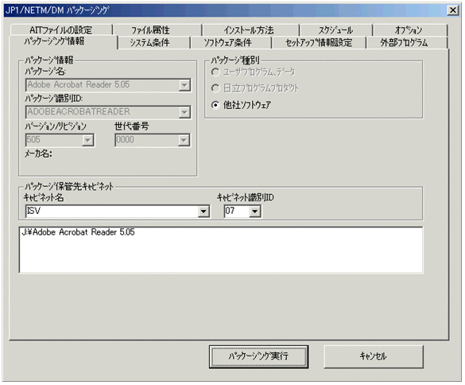Open the AITファイルの設定 tab

pos(61,29)
